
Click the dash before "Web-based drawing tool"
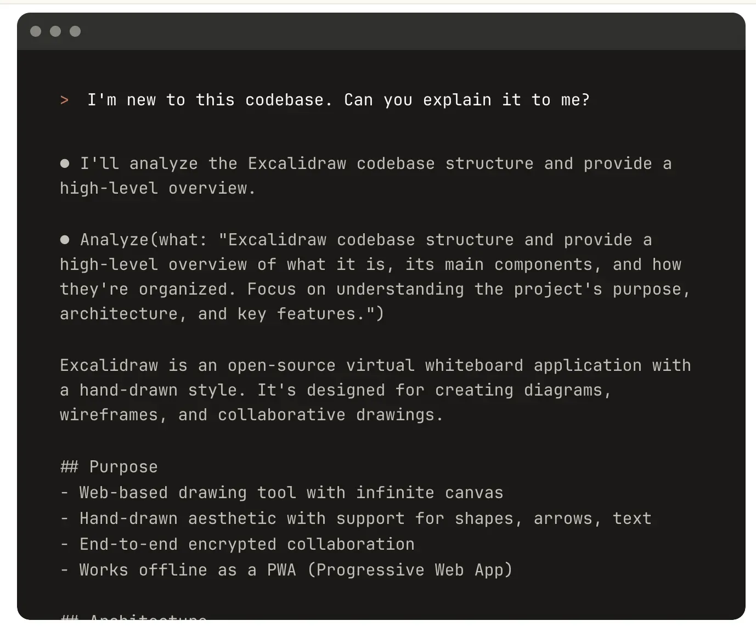(64, 492)
